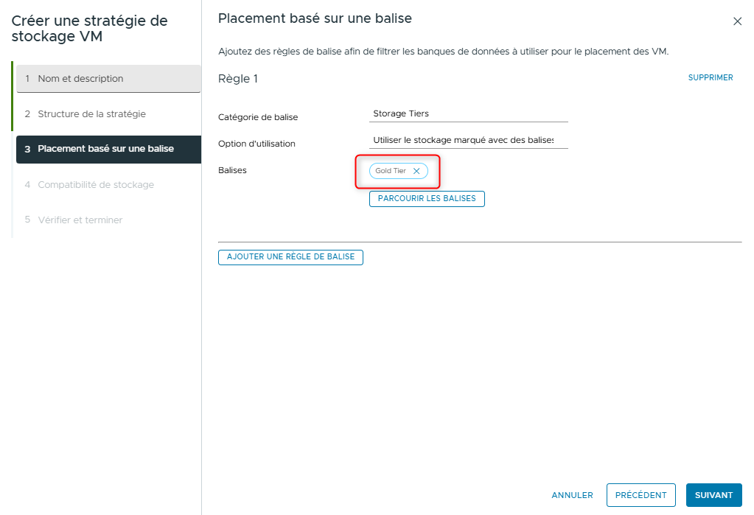Open the Option d'utilisation dropdown
This screenshot has width=754, height=515.
click(x=468, y=140)
